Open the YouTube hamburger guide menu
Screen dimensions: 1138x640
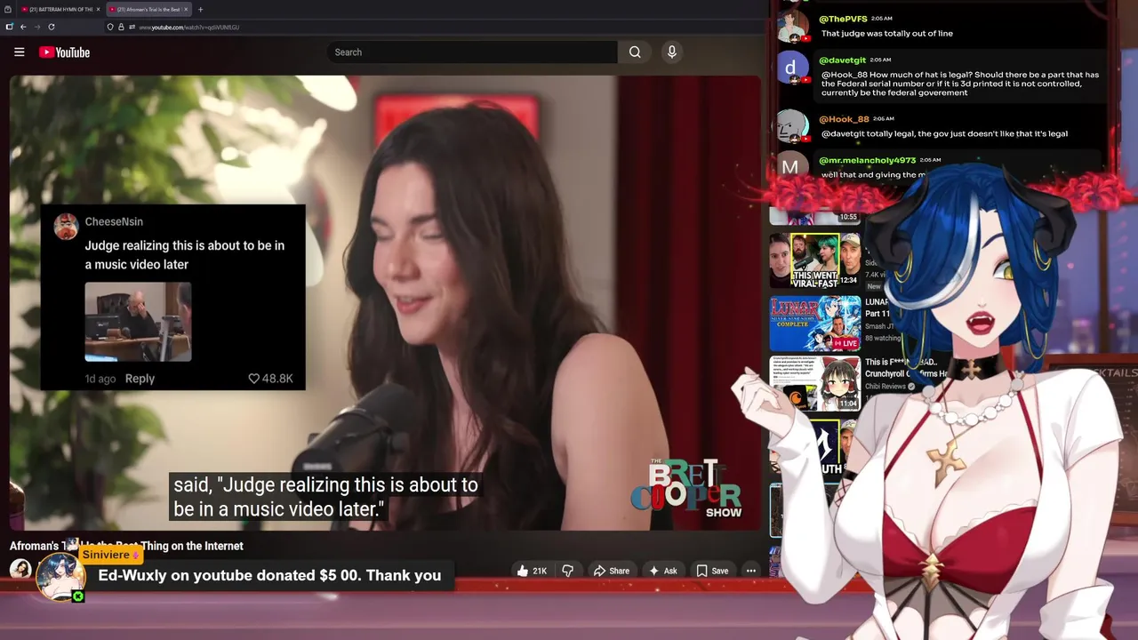point(19,52)
